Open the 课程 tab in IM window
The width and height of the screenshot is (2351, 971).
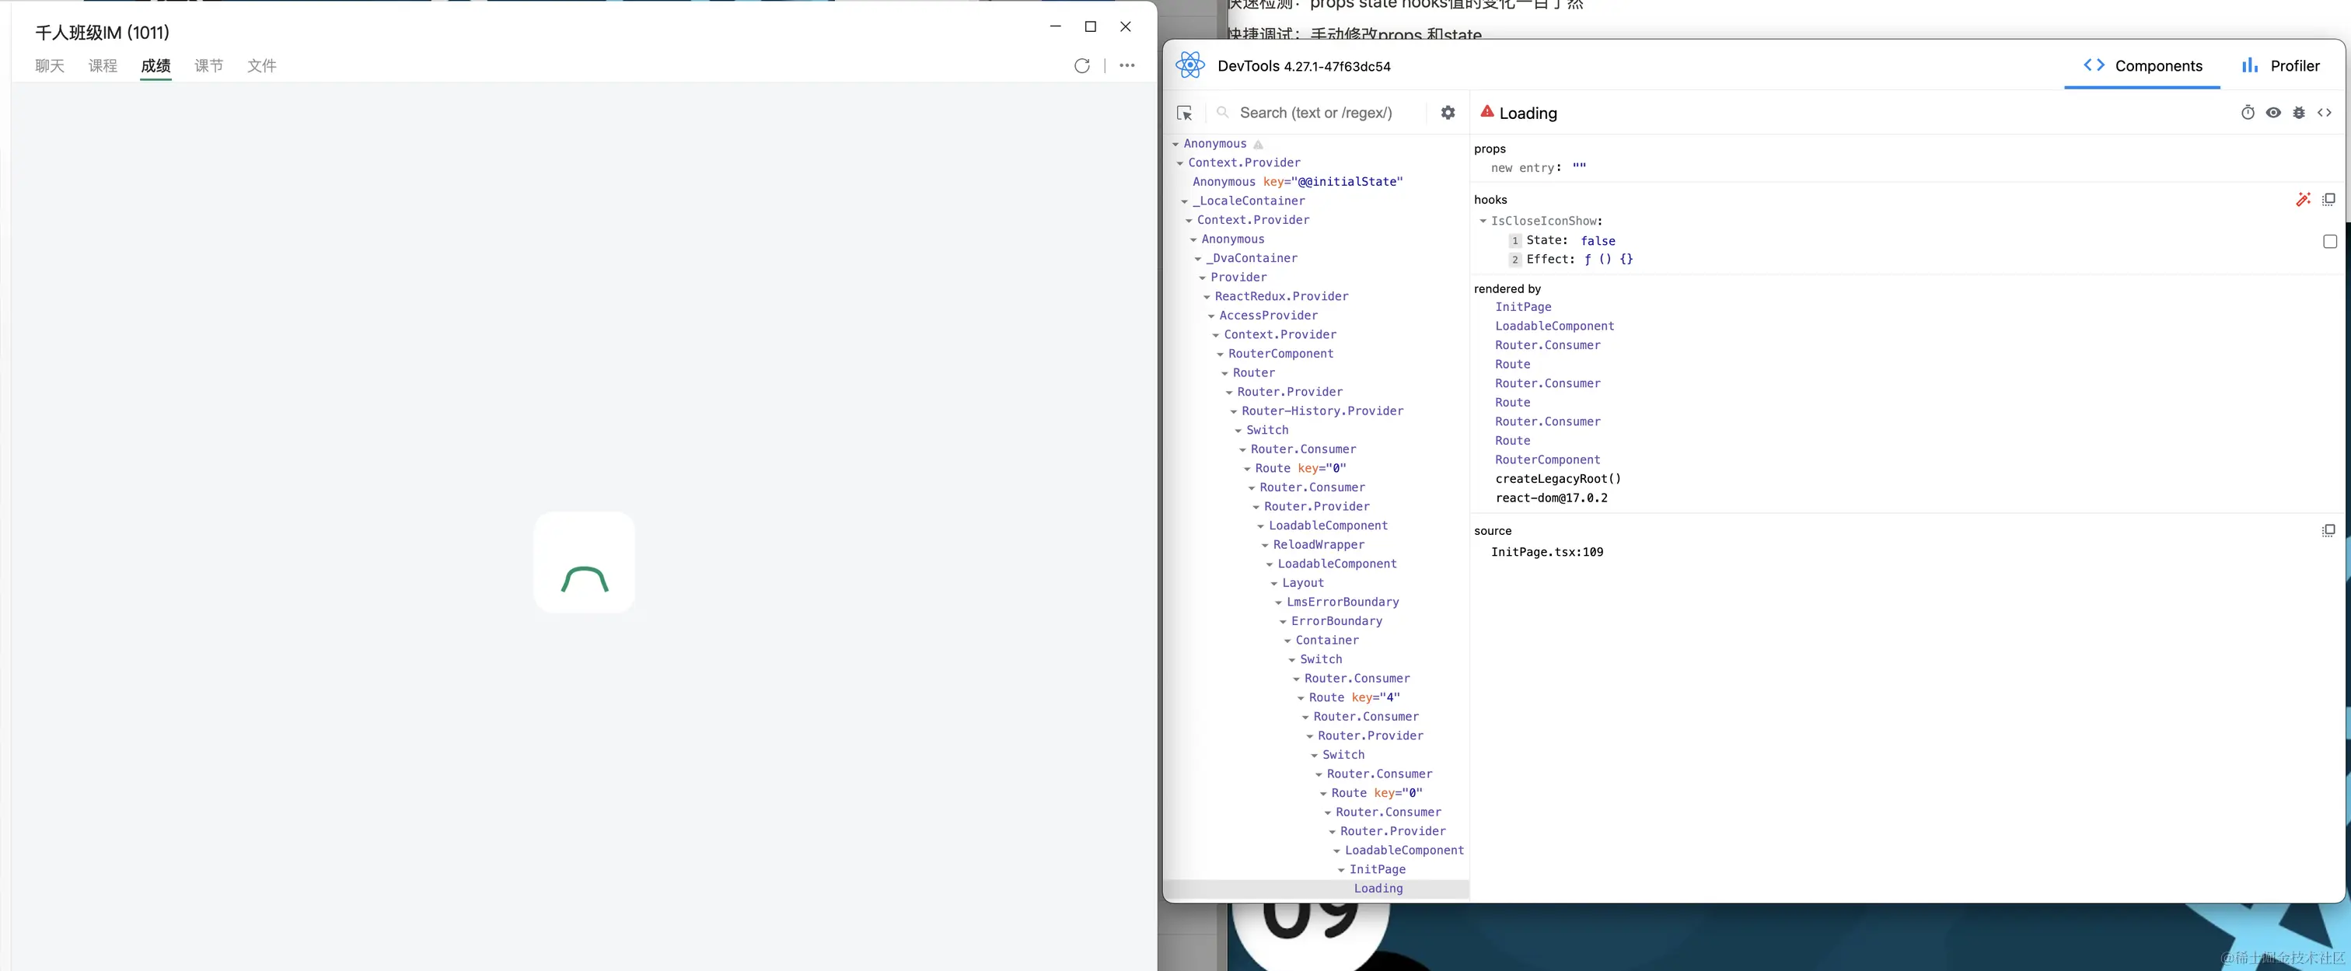[x=102, y=66]
